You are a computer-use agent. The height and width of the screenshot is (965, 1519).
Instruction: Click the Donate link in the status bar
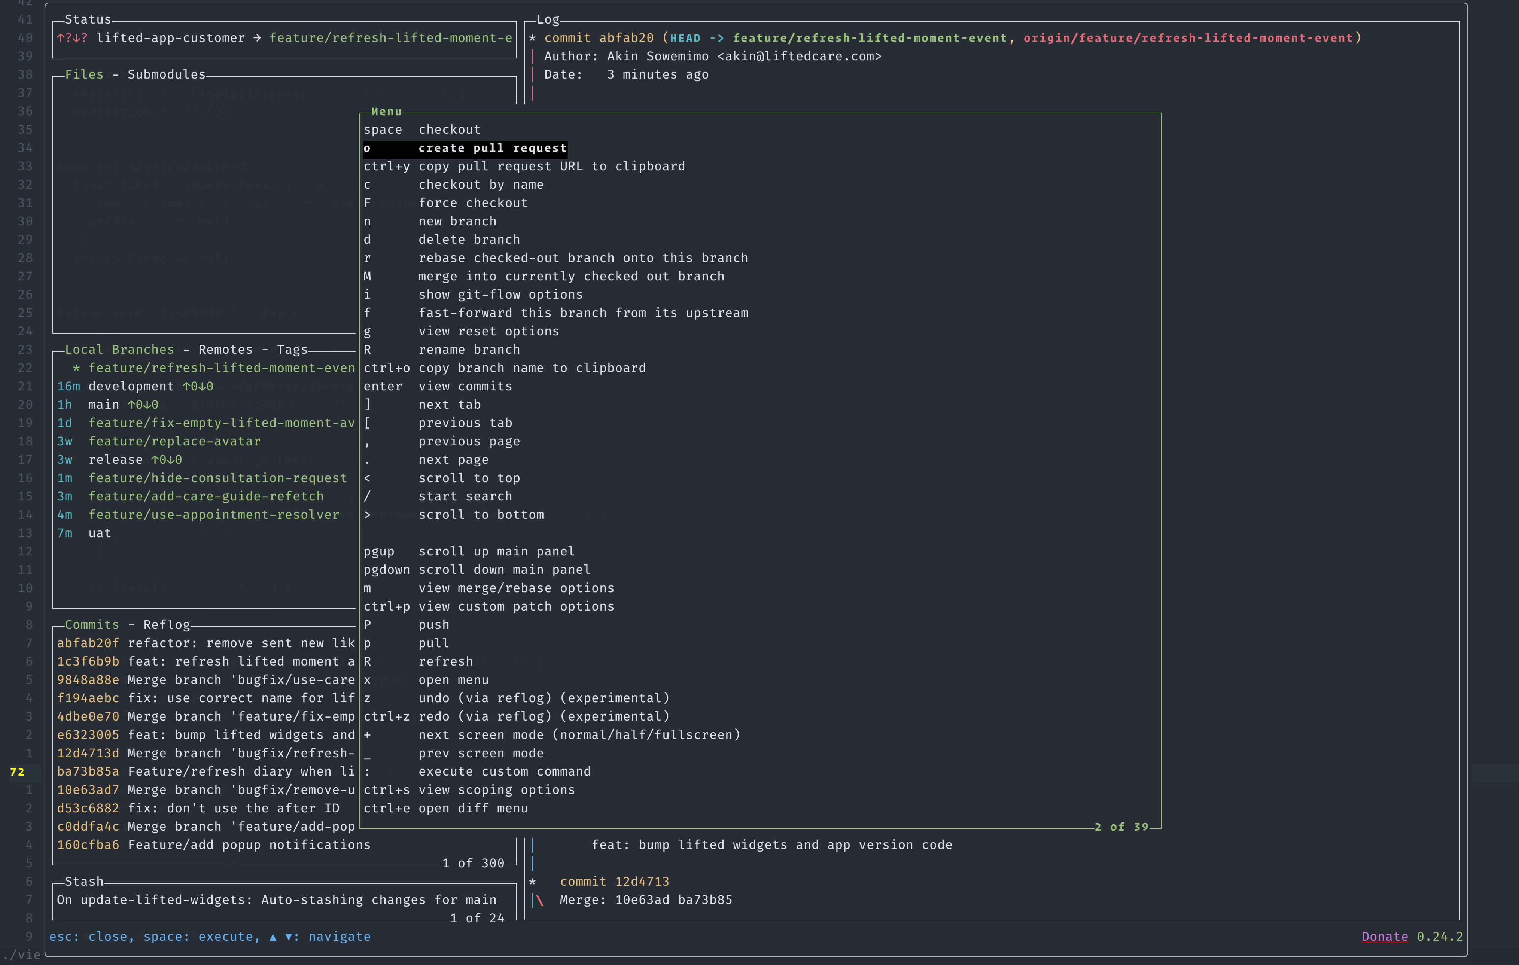tap(1385, 936)
